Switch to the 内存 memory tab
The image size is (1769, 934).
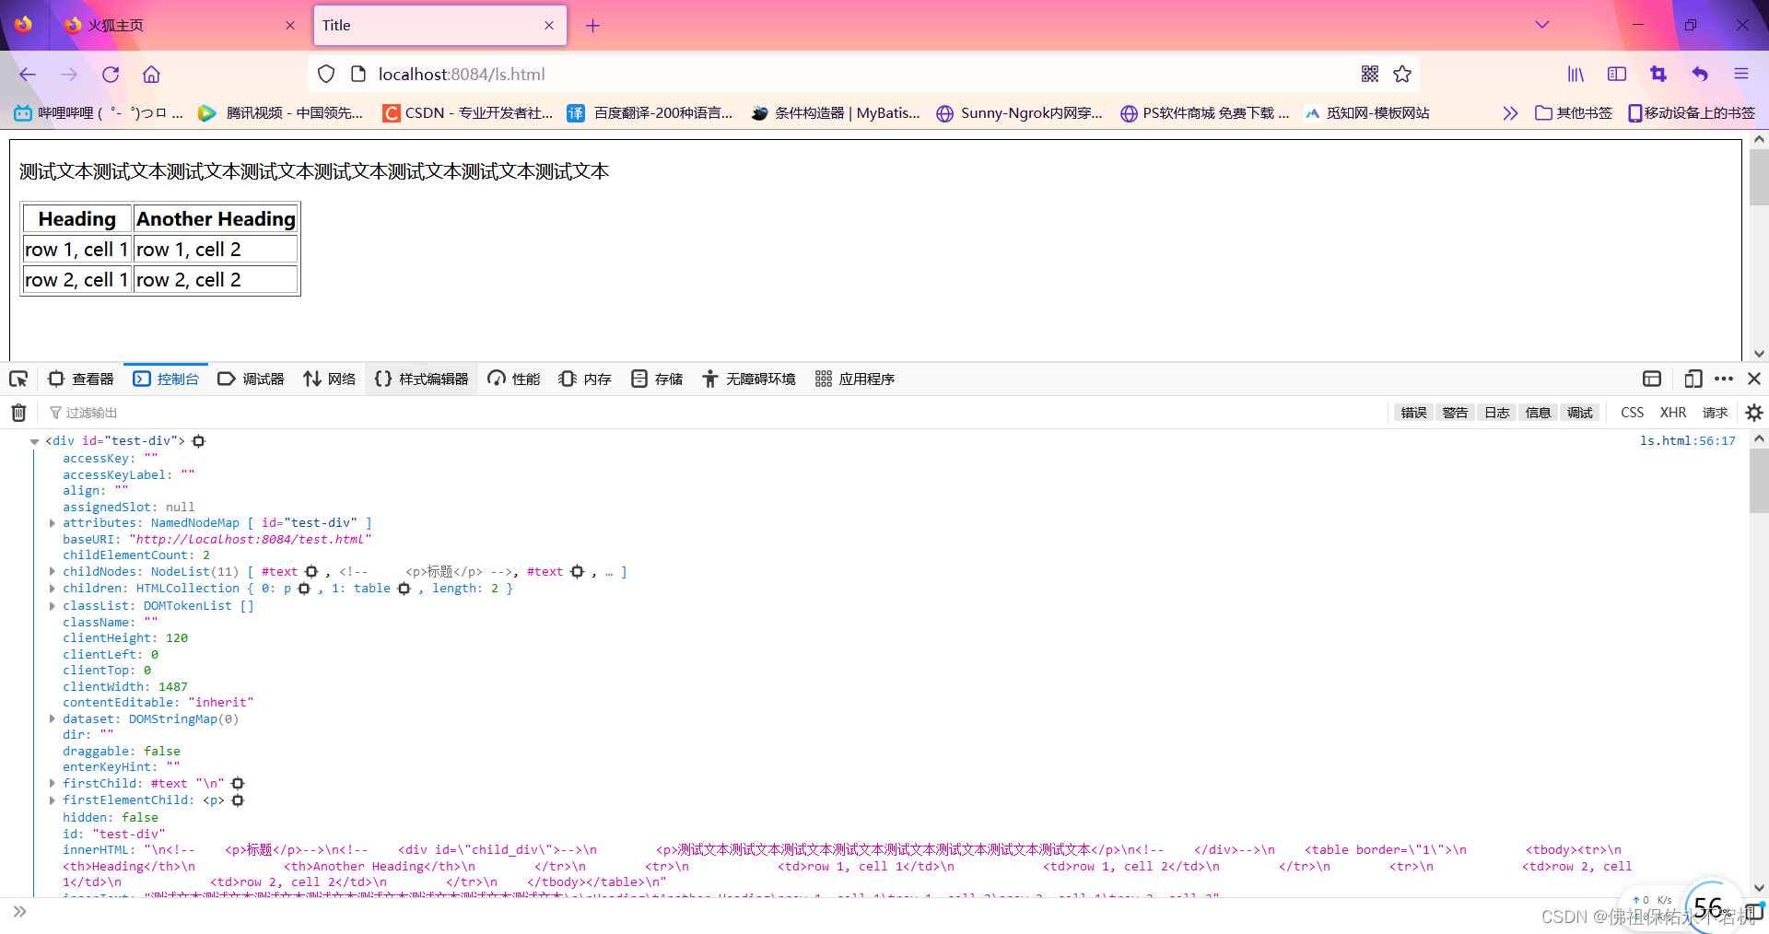(x=585, y=379)
